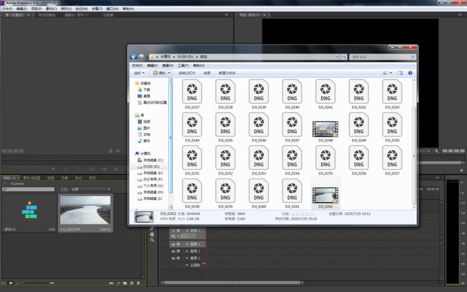The image size is (467, 292).
Task: Toggle the speaker mute of 音频 2 track
Action: point(173,251)
